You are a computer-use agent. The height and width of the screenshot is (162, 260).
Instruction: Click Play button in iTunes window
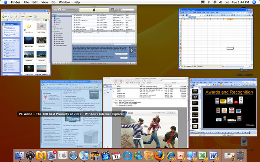[x=59, y=10]
